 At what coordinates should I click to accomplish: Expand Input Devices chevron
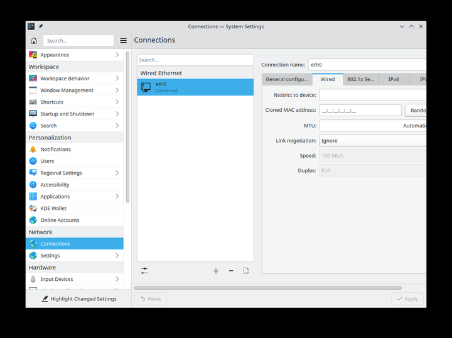click(117, 279)
